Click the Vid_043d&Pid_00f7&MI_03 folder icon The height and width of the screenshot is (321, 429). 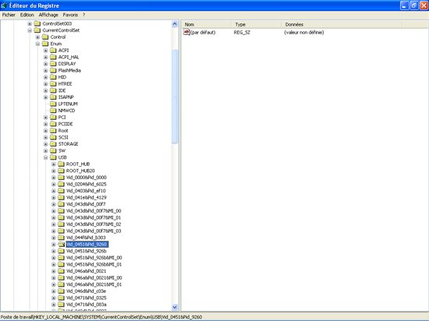61,231
